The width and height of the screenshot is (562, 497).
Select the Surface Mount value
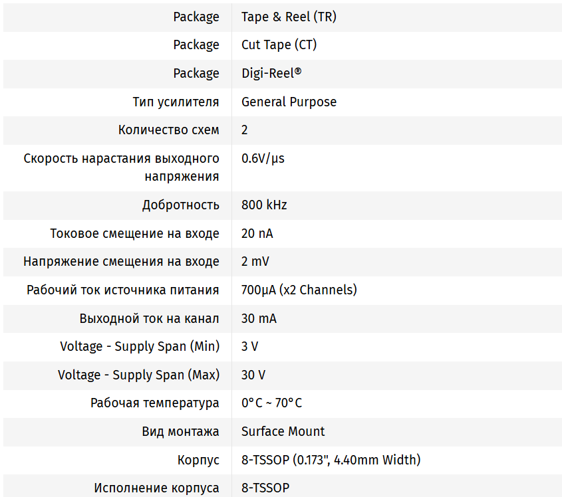tap(283, 431)
